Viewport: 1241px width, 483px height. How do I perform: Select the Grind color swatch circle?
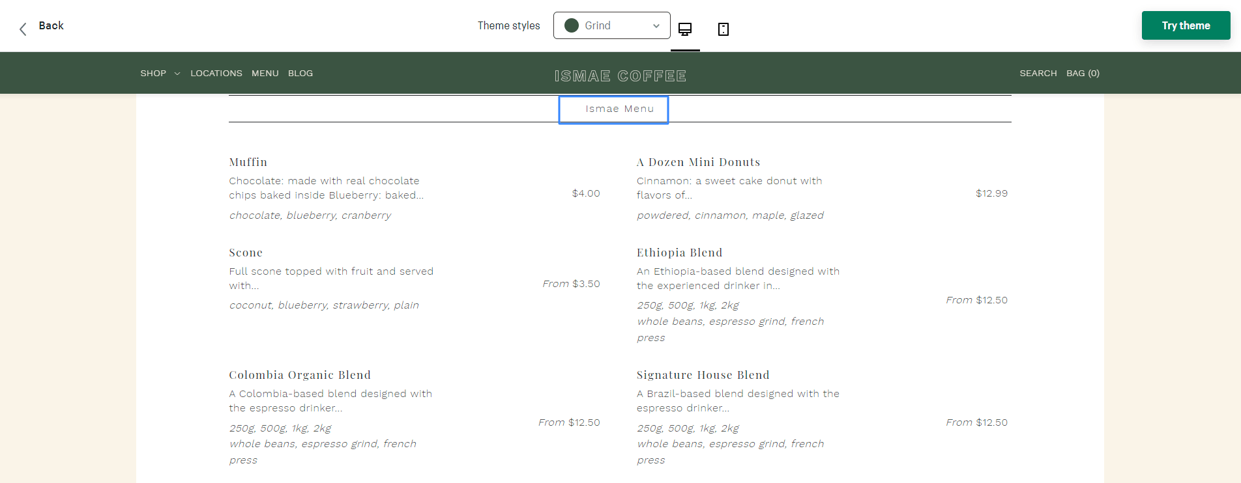tap(572, 25)
